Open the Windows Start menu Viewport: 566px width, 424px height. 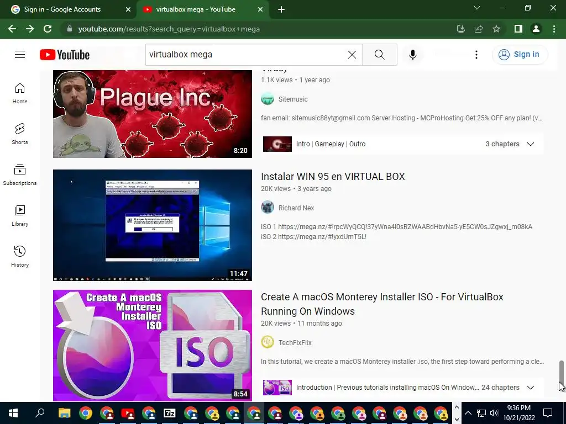[13, 413]
